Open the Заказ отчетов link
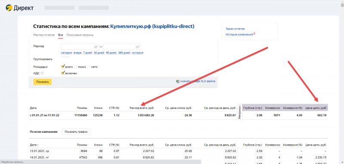 pyautogui.click(x=235, y=29)
